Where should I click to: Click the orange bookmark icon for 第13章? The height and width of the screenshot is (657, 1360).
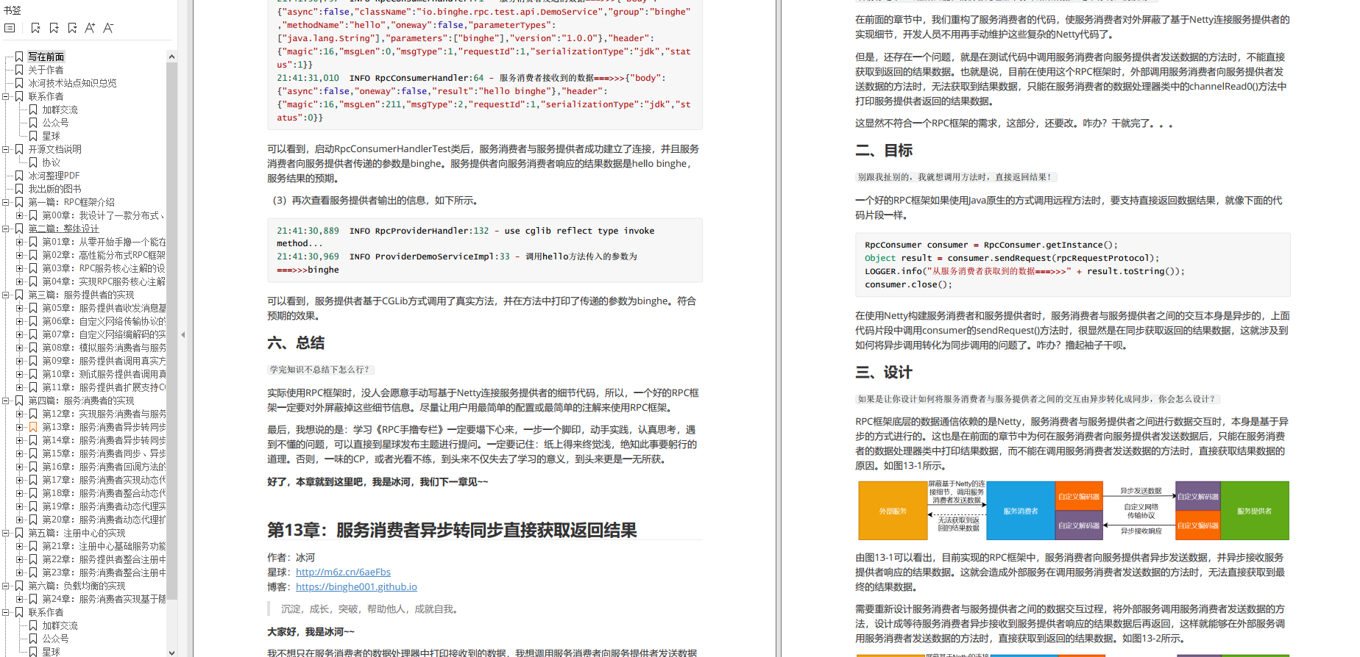[x=33, y=427]
